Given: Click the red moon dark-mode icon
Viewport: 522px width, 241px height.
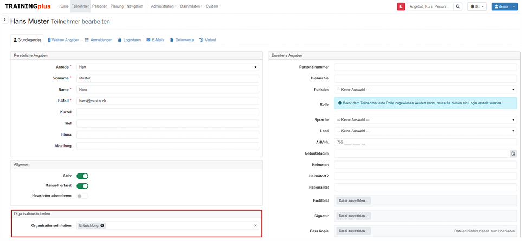Looking at the screenshot, I should coord(401,6).
